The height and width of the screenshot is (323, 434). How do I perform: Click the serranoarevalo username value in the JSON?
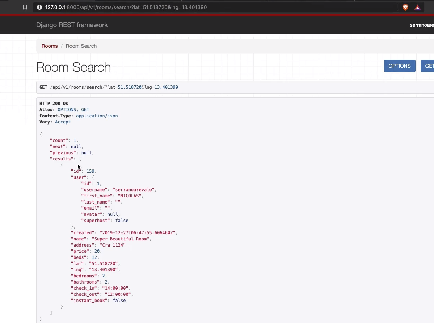click(x=134, y=189)
